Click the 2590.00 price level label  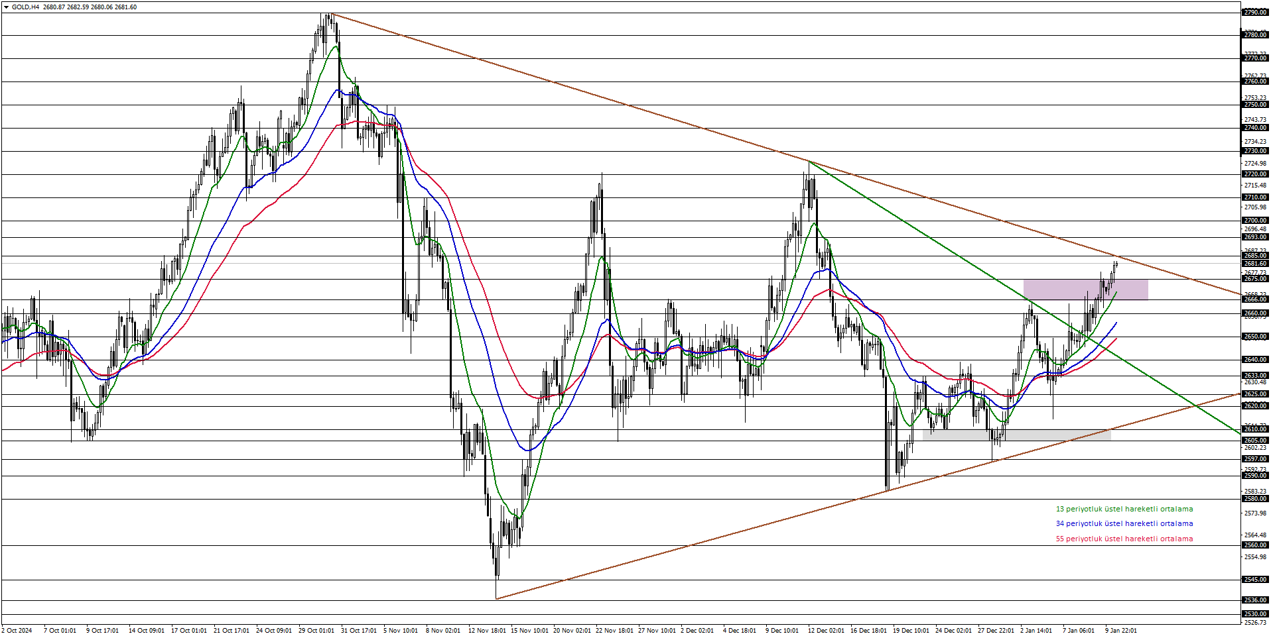pyautogui.click(x=1255, y=476)
